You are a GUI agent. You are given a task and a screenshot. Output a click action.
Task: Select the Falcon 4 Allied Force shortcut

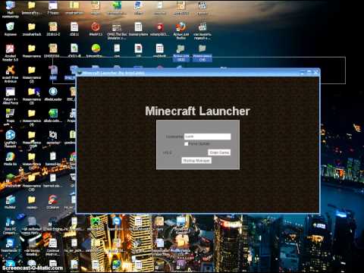(x=10, y=96)
